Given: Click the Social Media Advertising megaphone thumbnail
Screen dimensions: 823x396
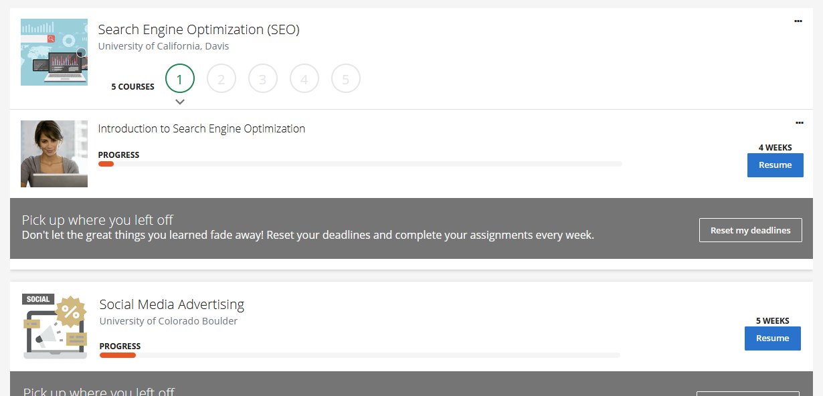Looking at the screenshot, I should [56, 327].
